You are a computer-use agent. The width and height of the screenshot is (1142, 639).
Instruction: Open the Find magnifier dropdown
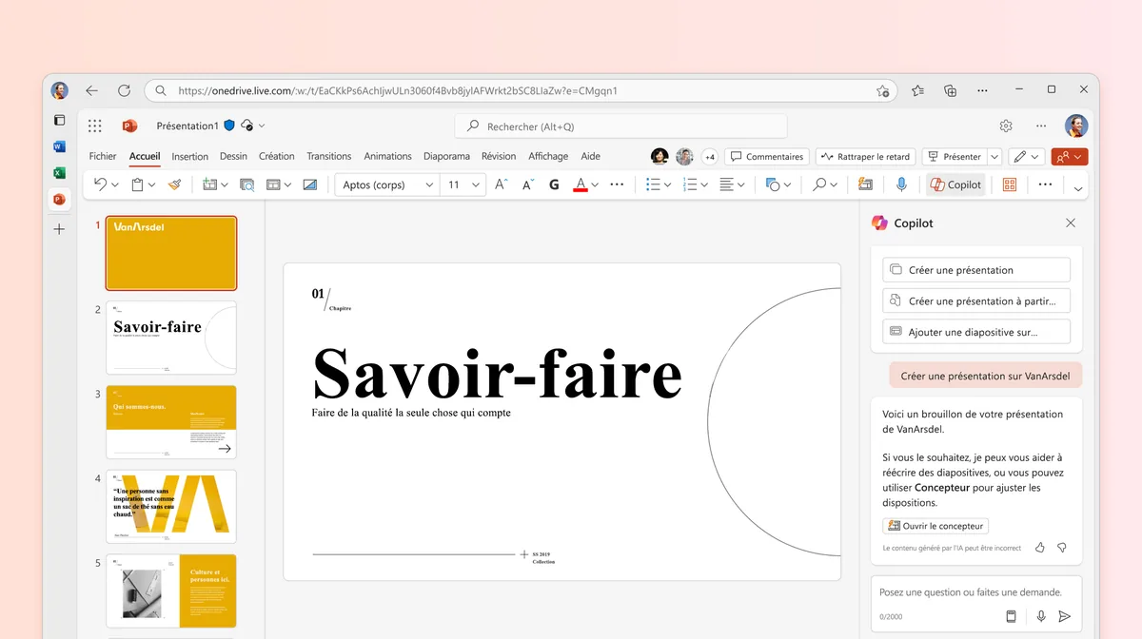point(834,185)
